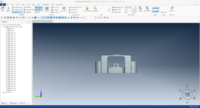This screenshot has height=108, width=200.
Task: Uncheck the Body (15) checkbox
Action: tap(7, 44)
